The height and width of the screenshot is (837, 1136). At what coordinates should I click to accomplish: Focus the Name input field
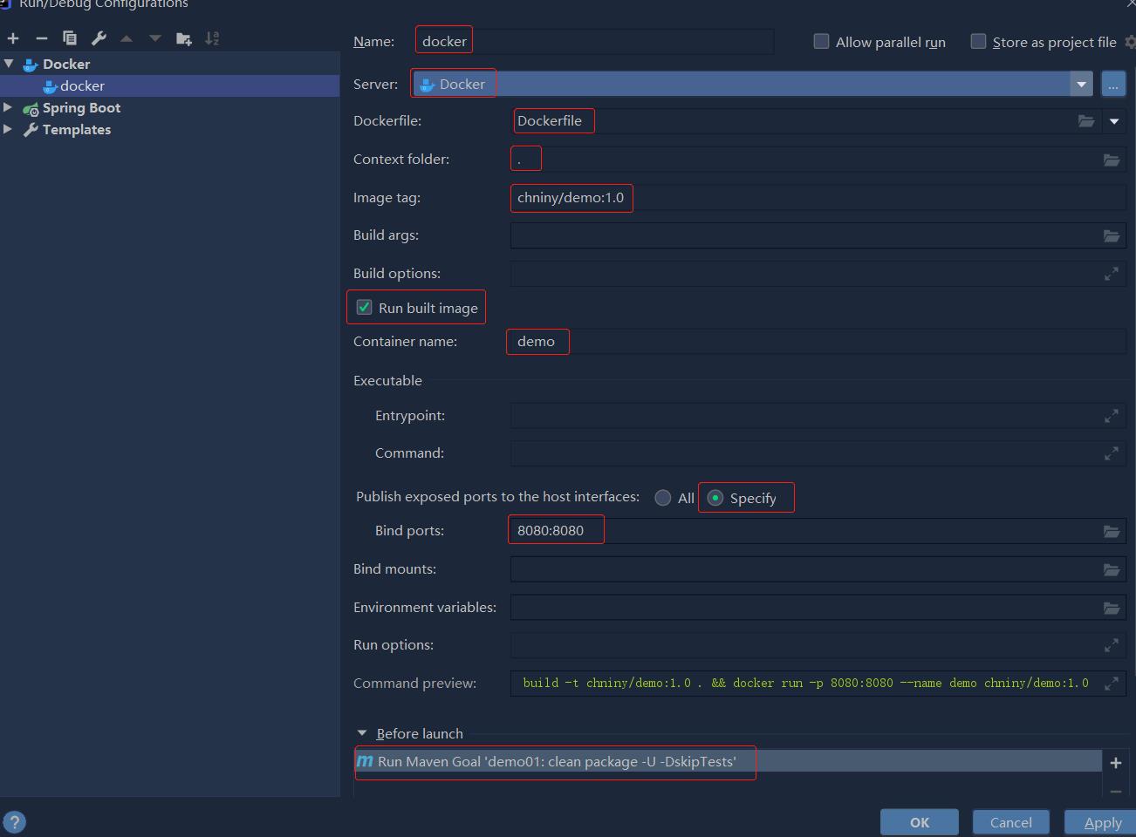pyautogui.click(x=594, y=41)
